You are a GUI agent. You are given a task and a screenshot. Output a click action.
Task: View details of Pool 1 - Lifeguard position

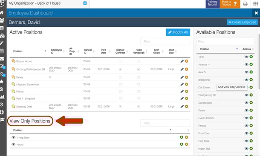pos(13,98)
